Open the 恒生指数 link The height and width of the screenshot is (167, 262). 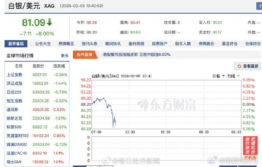pos(14,101)
